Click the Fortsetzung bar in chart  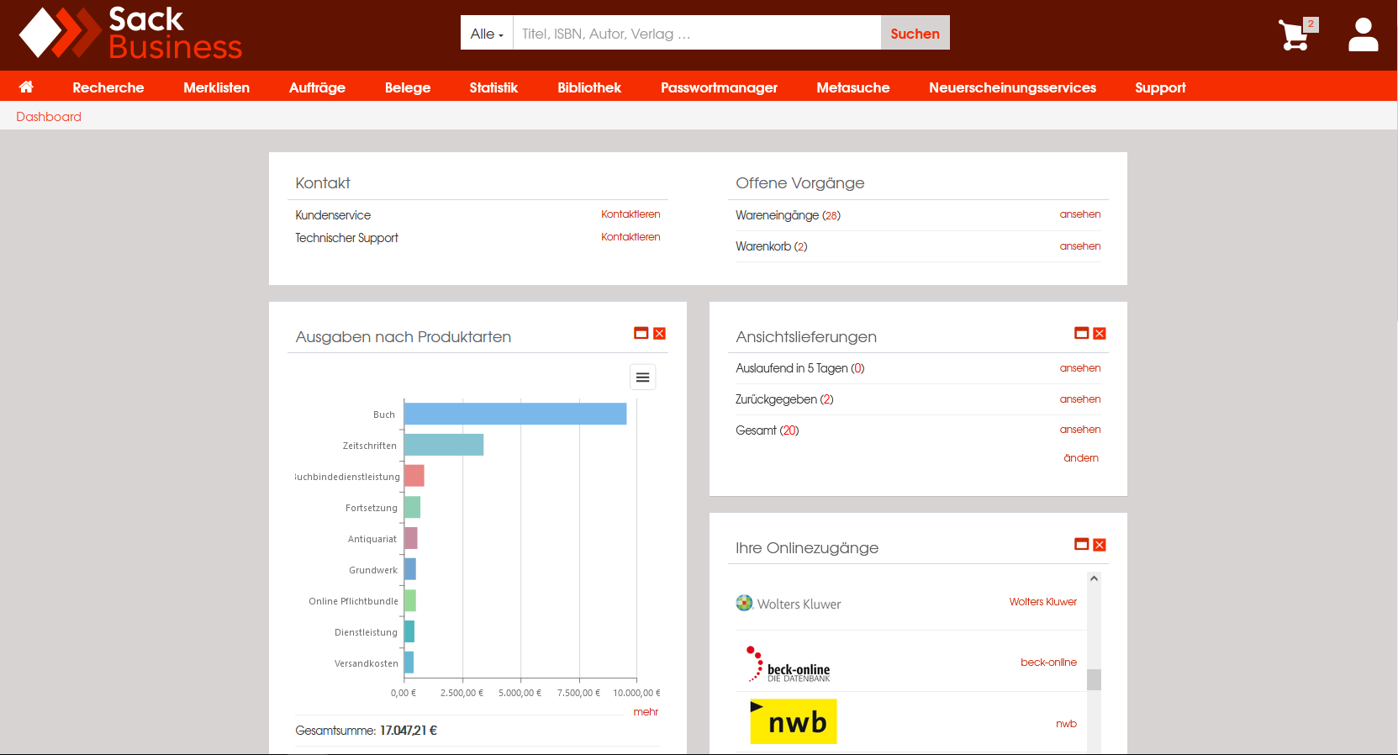tap(412, 507)
